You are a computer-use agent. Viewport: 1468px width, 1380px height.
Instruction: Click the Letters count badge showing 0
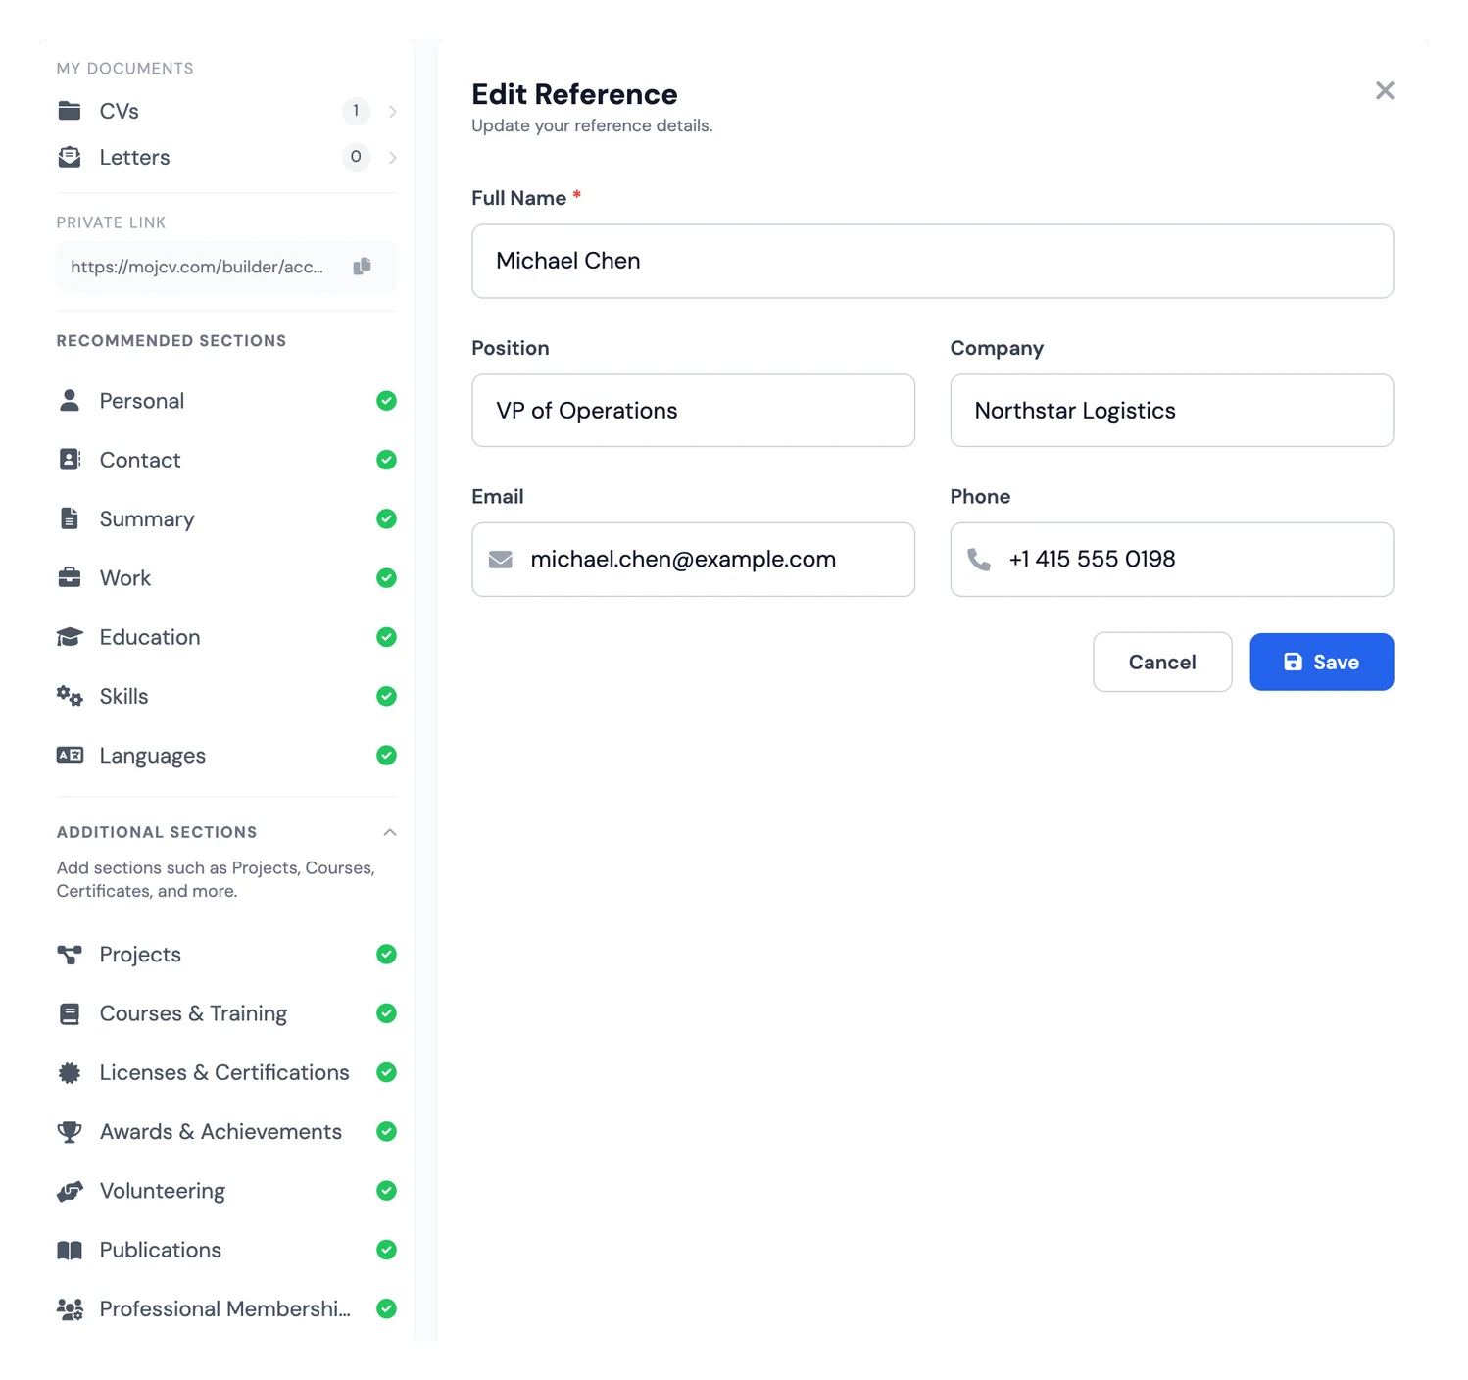tap(356, 157)
